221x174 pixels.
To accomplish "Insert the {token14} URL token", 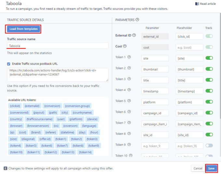I will 85,152.
